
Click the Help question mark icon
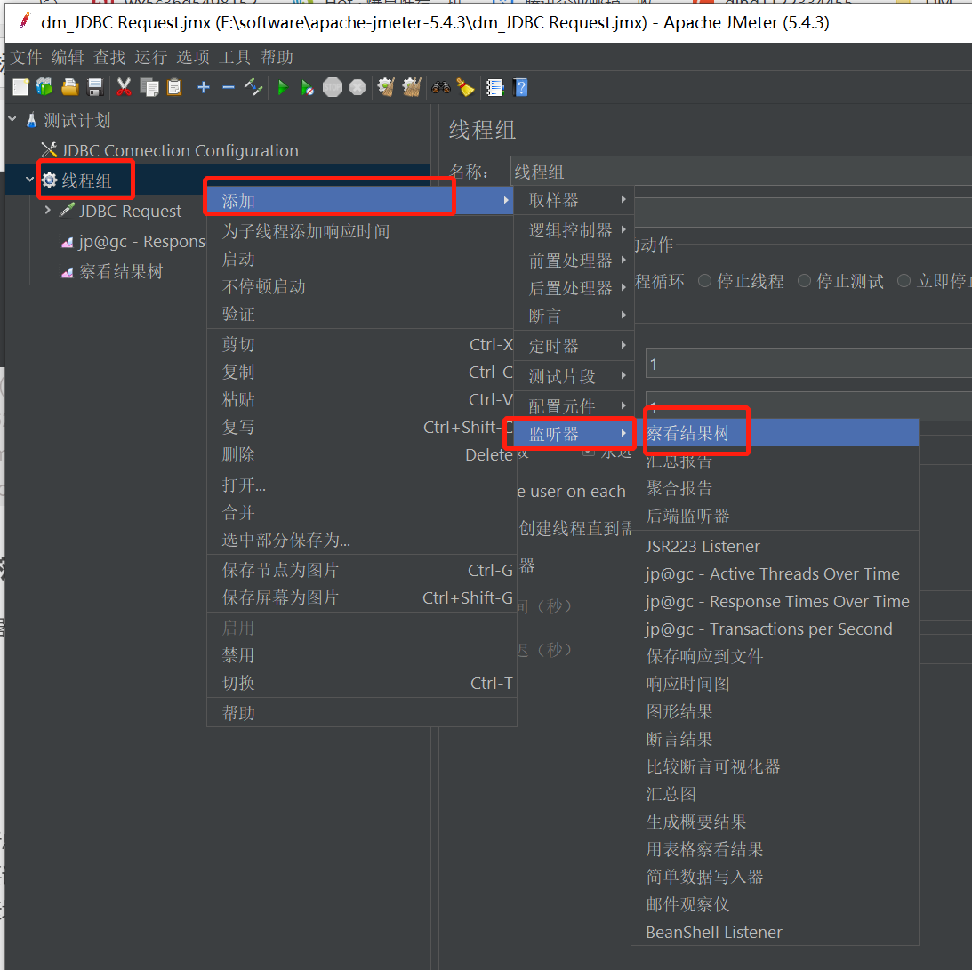point(521,87)
